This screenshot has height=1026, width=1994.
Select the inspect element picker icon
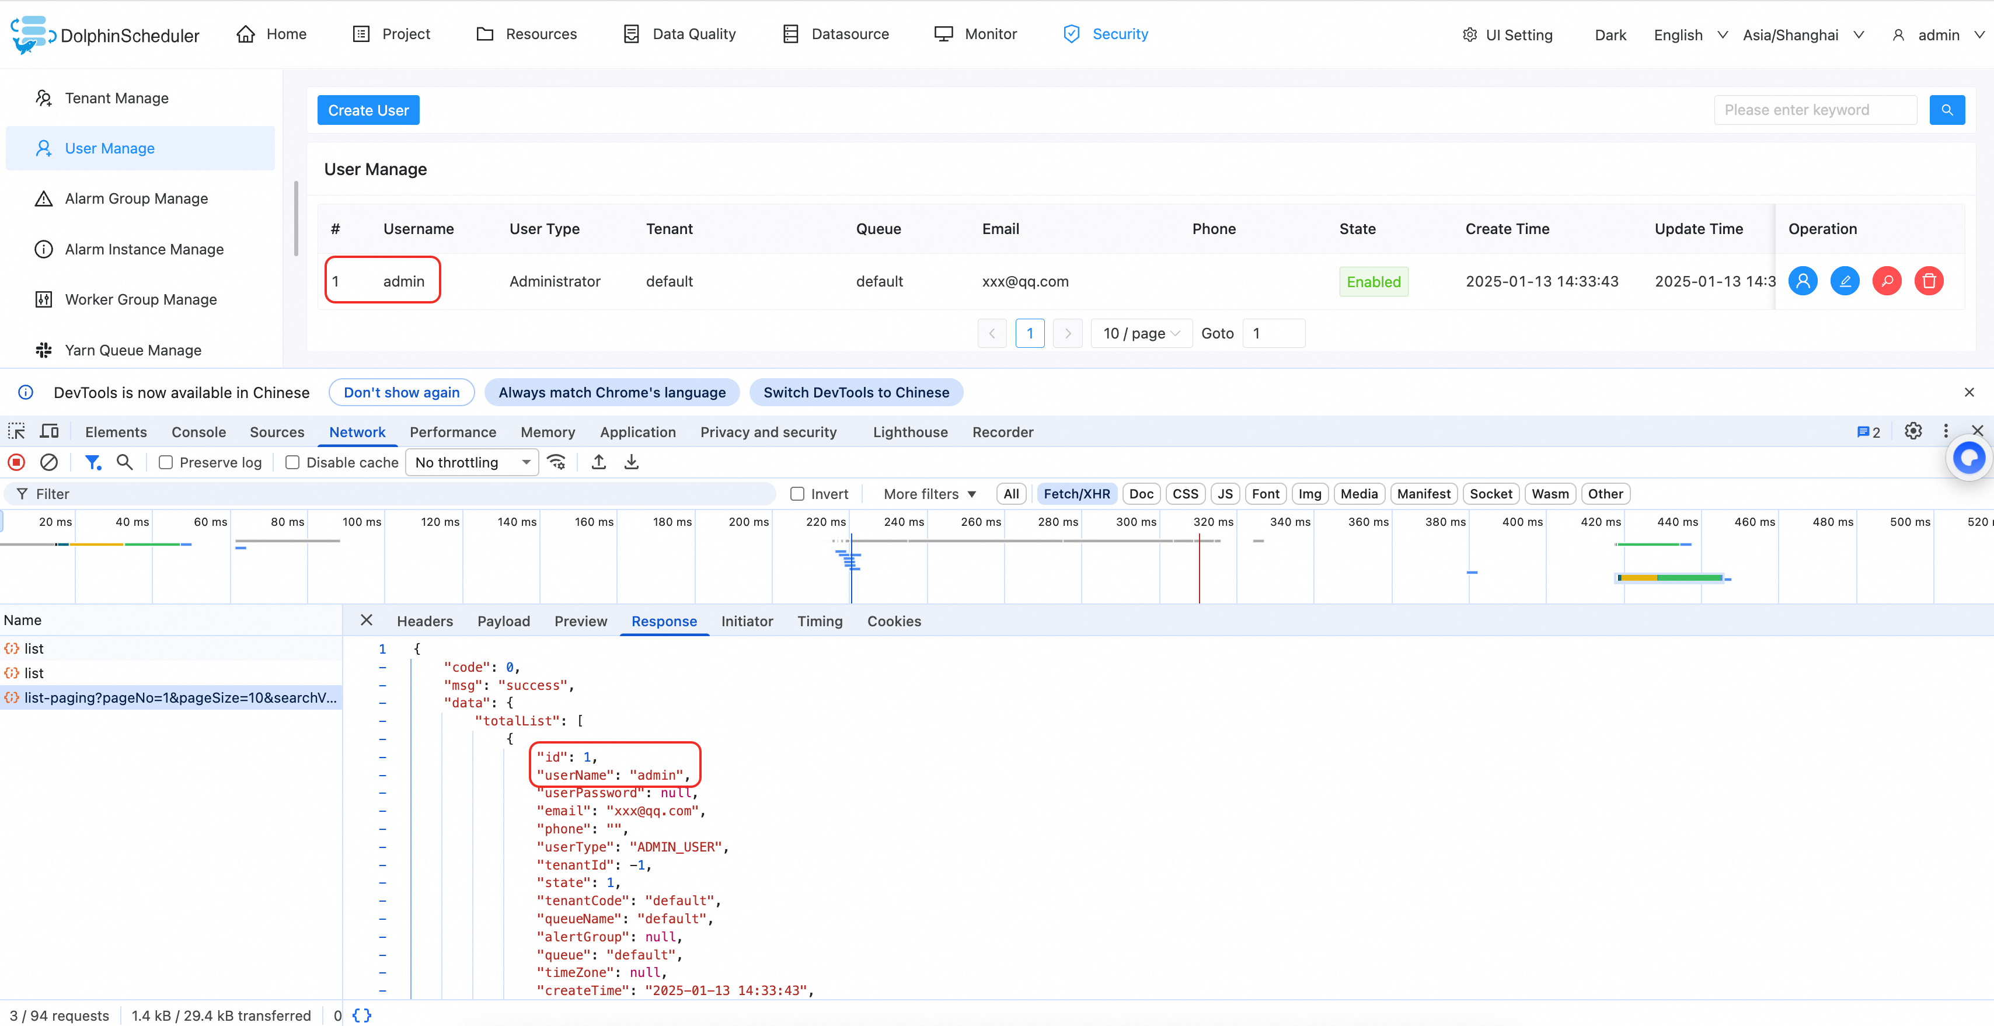(16, 431)
